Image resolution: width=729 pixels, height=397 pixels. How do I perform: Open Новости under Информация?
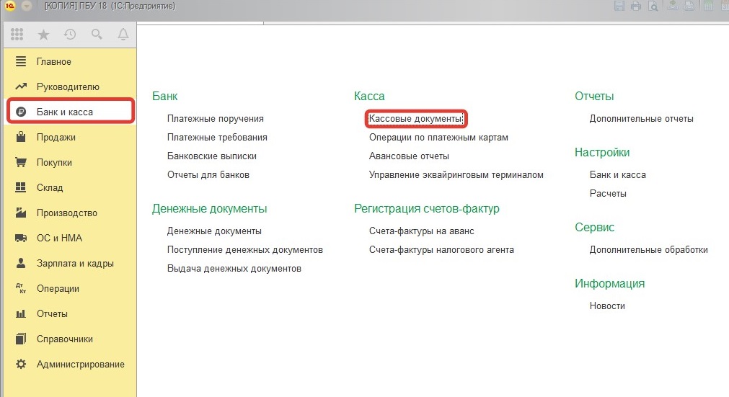(x=607, y=305)
